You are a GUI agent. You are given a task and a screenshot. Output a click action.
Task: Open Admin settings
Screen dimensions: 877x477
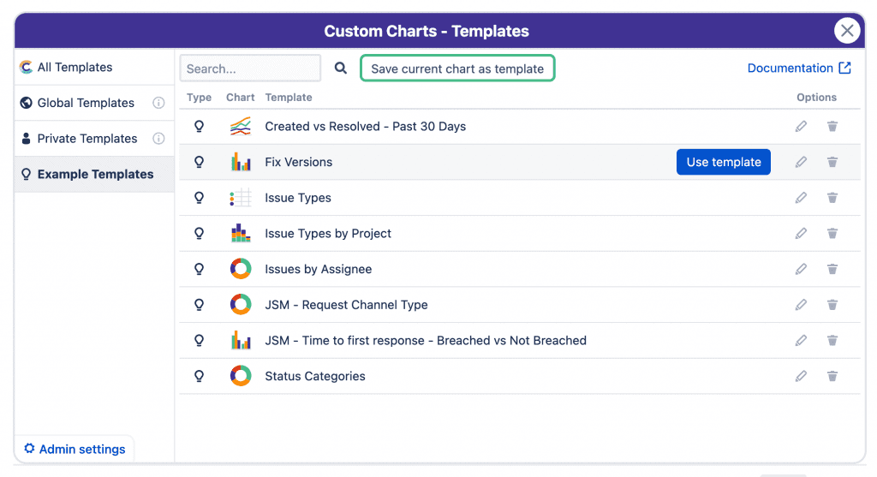75,449
